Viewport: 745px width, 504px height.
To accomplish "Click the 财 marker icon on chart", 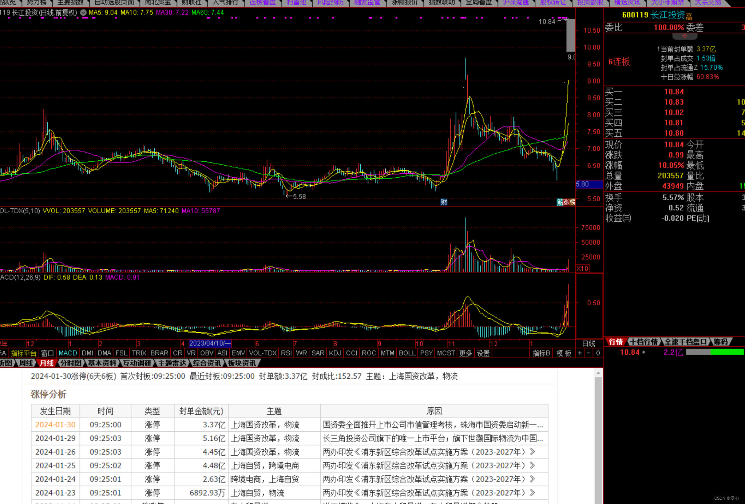I will [444, 202].
